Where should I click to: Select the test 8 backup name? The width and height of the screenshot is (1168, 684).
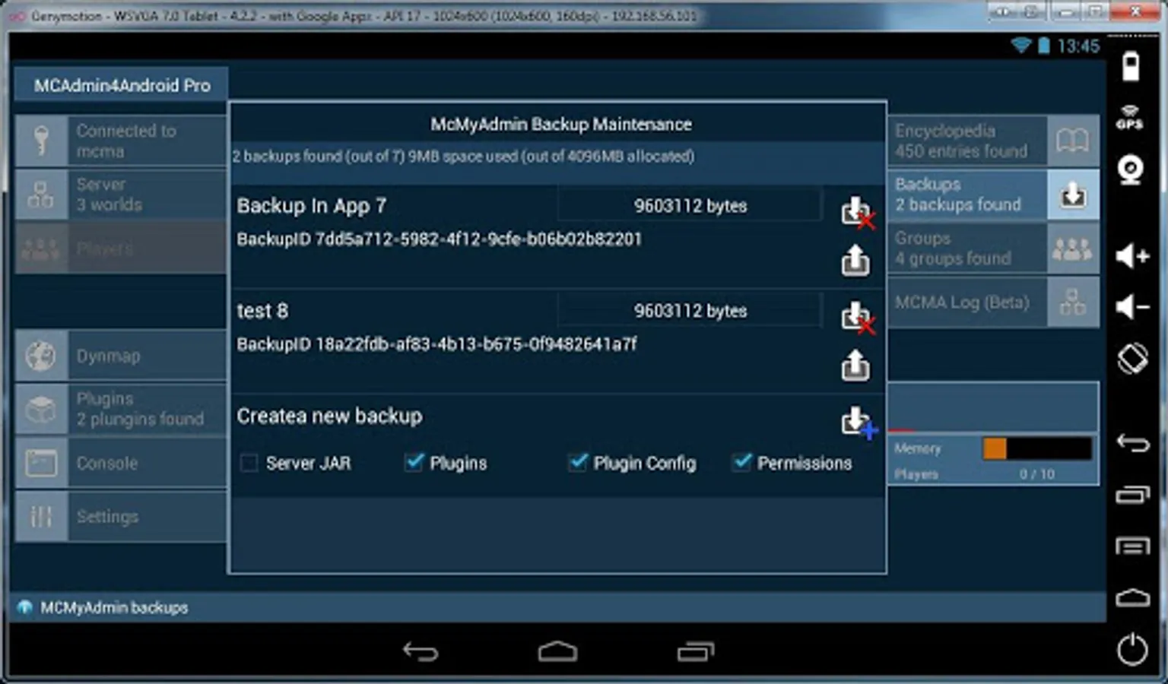click(x=262, y=311)
